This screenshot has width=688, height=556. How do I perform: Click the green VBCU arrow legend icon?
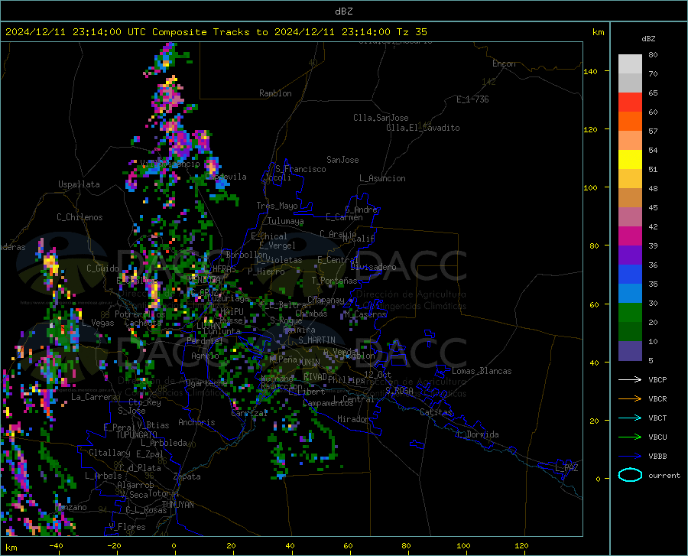pos(630,437)
